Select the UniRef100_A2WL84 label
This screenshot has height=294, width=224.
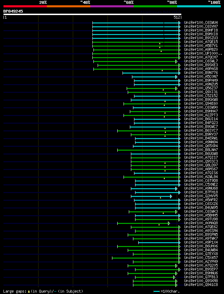[201, 177]
